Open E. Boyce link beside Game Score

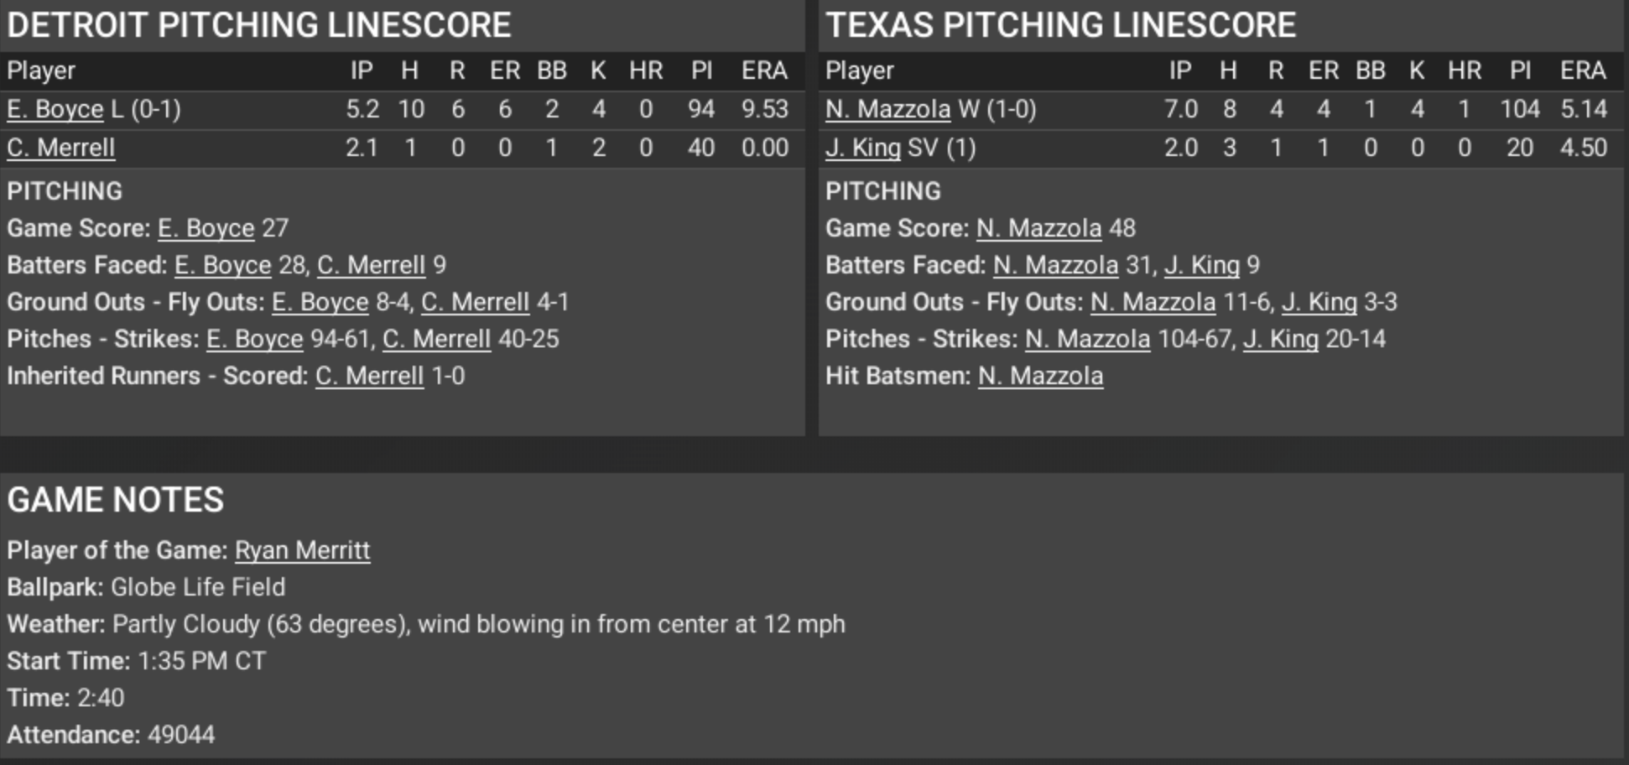point(206,228)
